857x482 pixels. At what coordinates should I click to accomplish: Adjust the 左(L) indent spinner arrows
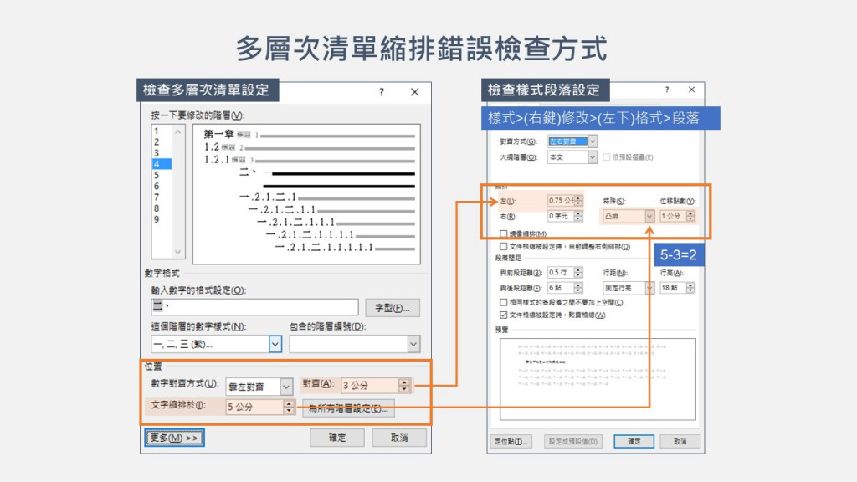(x=578, y=201)
